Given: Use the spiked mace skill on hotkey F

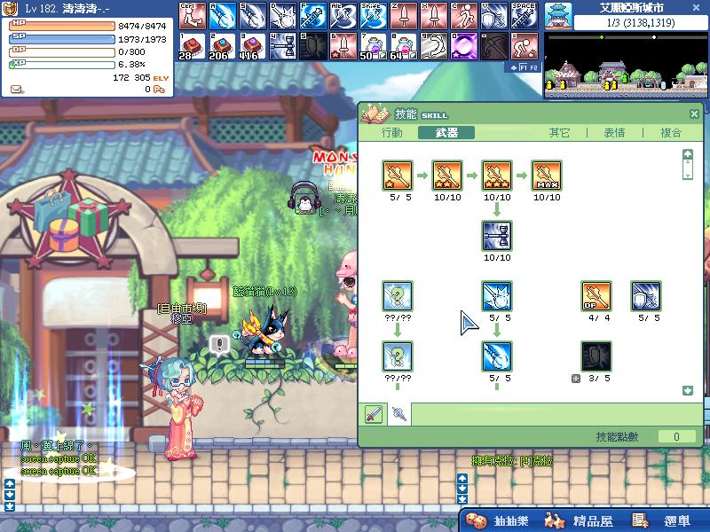Looking at the screenshot, I should coord(313,16).
